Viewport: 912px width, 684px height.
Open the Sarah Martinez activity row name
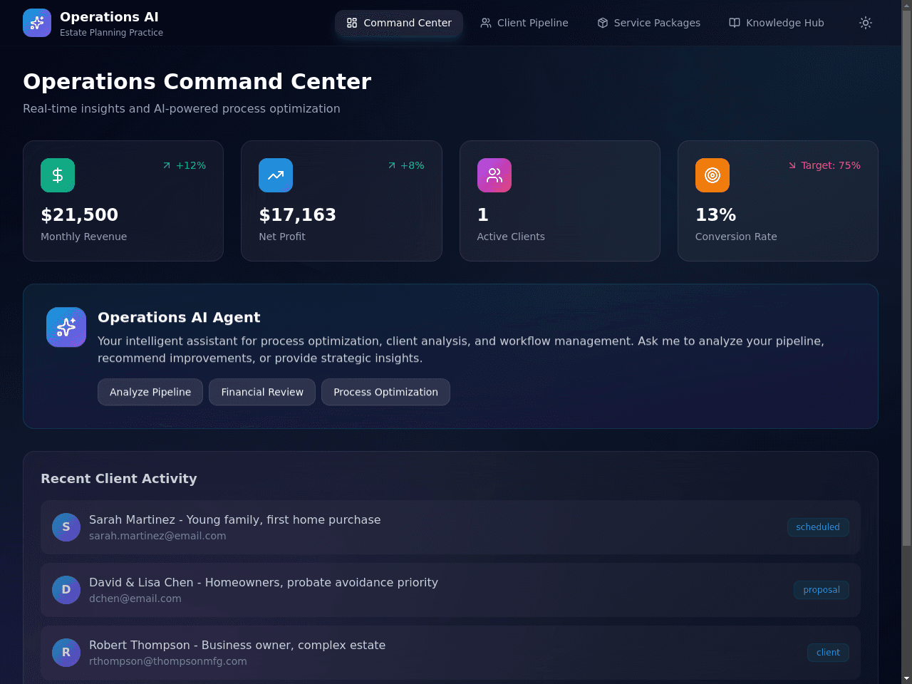pyautogui.click(x=235, y=519)
